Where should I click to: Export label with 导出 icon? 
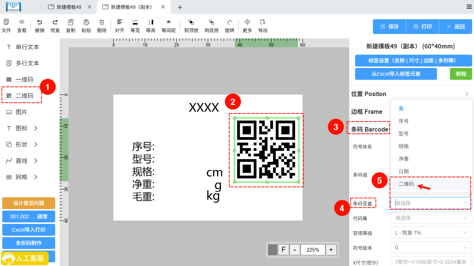pos(263,22)
